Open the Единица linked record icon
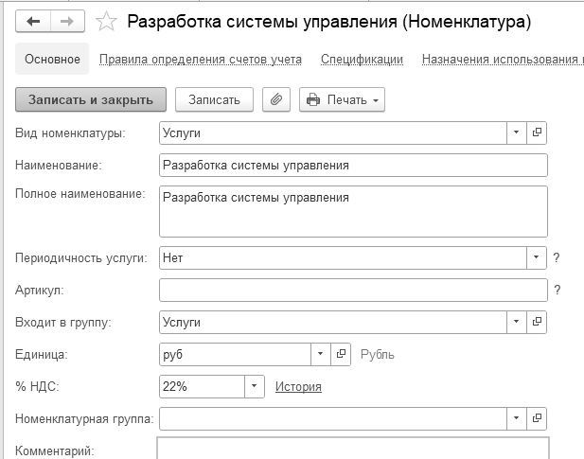584x459 pixels. [x=342, y=354]
